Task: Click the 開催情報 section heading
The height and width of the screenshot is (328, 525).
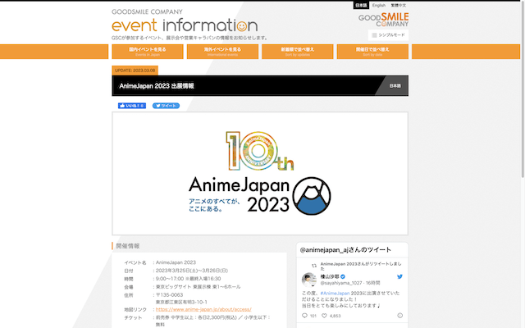Action: [x=128, y=246]
